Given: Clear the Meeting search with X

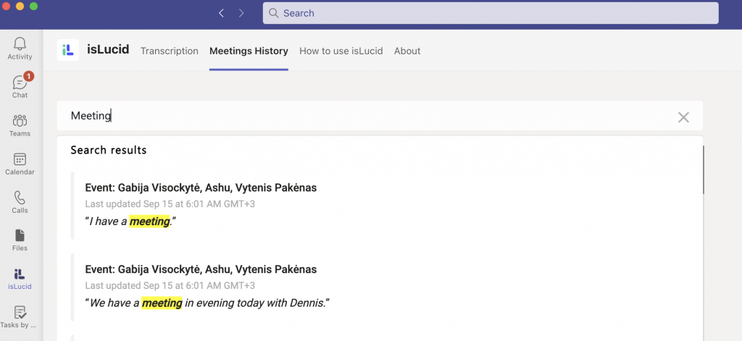Looking at the screenshot, I should click(683, 117).
